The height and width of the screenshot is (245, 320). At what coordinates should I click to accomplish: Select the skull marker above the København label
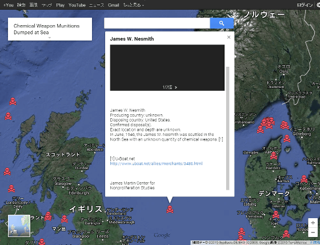[x=304, y=179]
